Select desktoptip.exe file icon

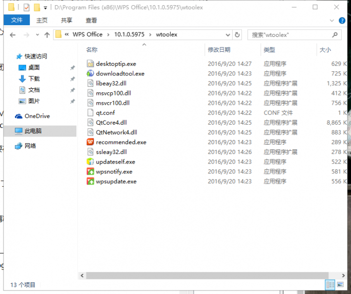point(90,64)
